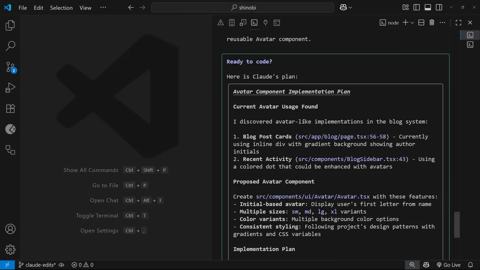
Task: Split the terminal
Action: 421,22
